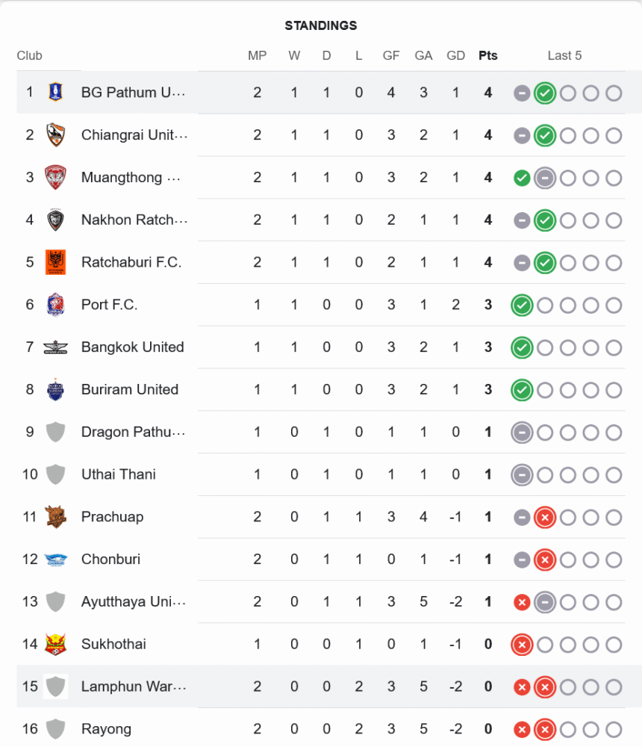The width and height of the screenshot is (642, 747).
Task: Click the BG Pathum United club crest
Action: [55, 93]
